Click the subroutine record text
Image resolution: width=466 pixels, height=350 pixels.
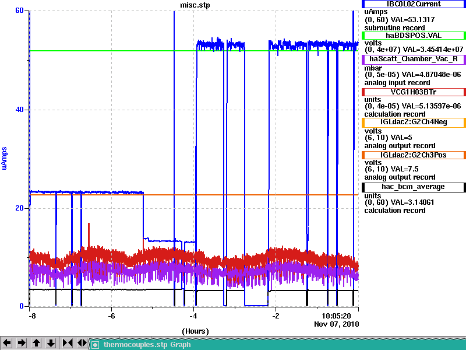pos(394,28)
